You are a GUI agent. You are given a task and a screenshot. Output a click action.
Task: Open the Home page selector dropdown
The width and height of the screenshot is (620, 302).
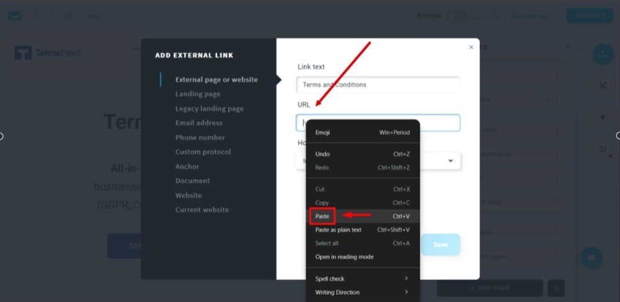(x=98, y=16)
